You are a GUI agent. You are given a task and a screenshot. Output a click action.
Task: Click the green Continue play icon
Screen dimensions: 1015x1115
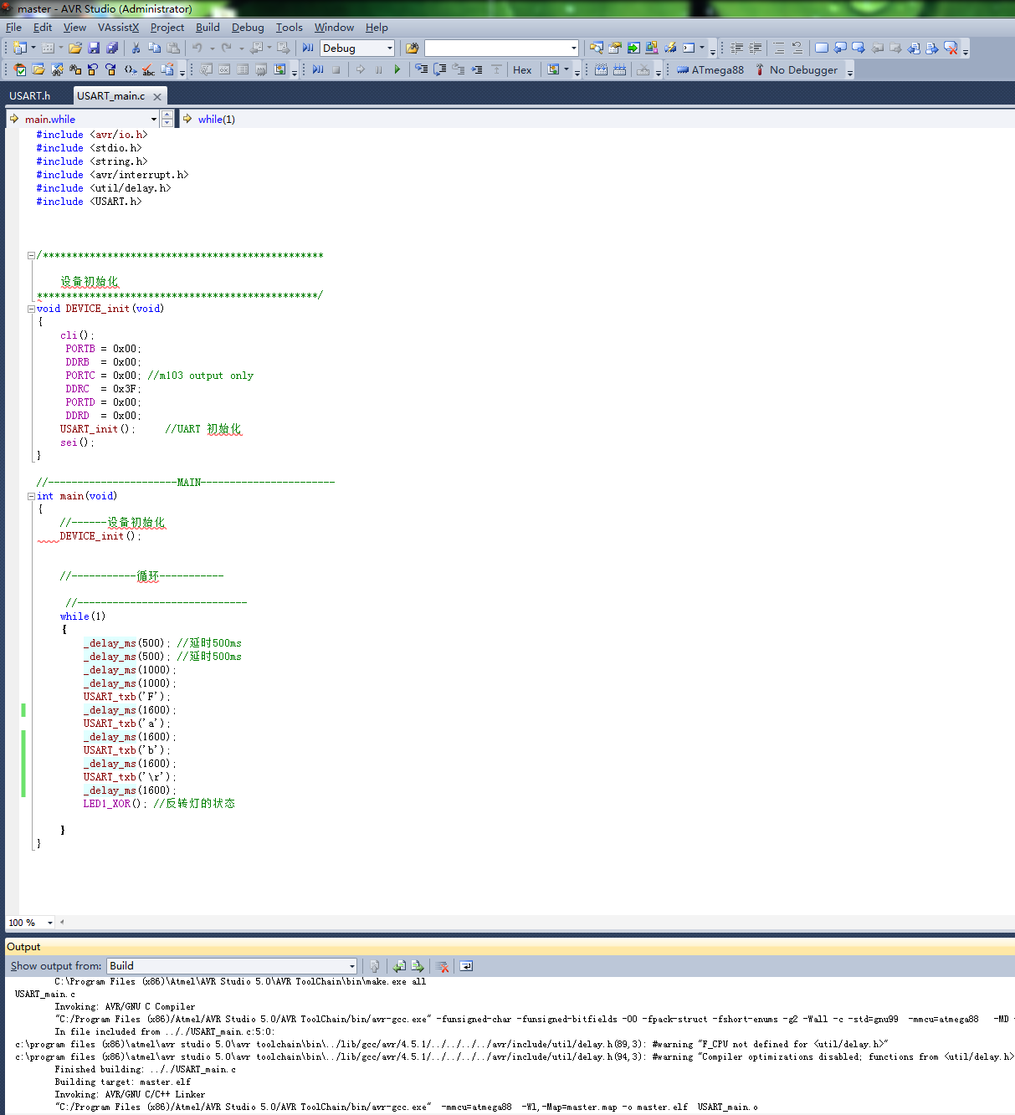(397, 70)
